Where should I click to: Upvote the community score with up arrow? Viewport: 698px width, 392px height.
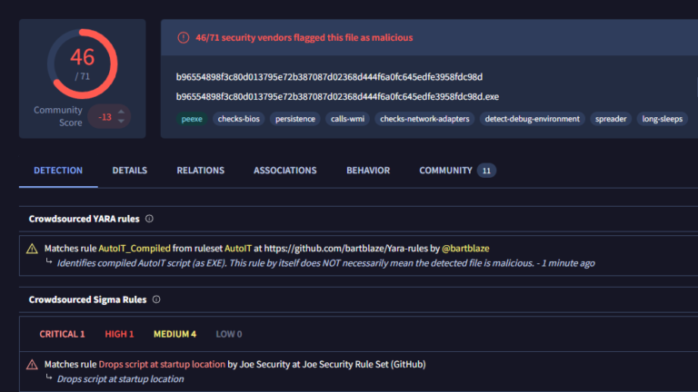(x=122, y=112)
